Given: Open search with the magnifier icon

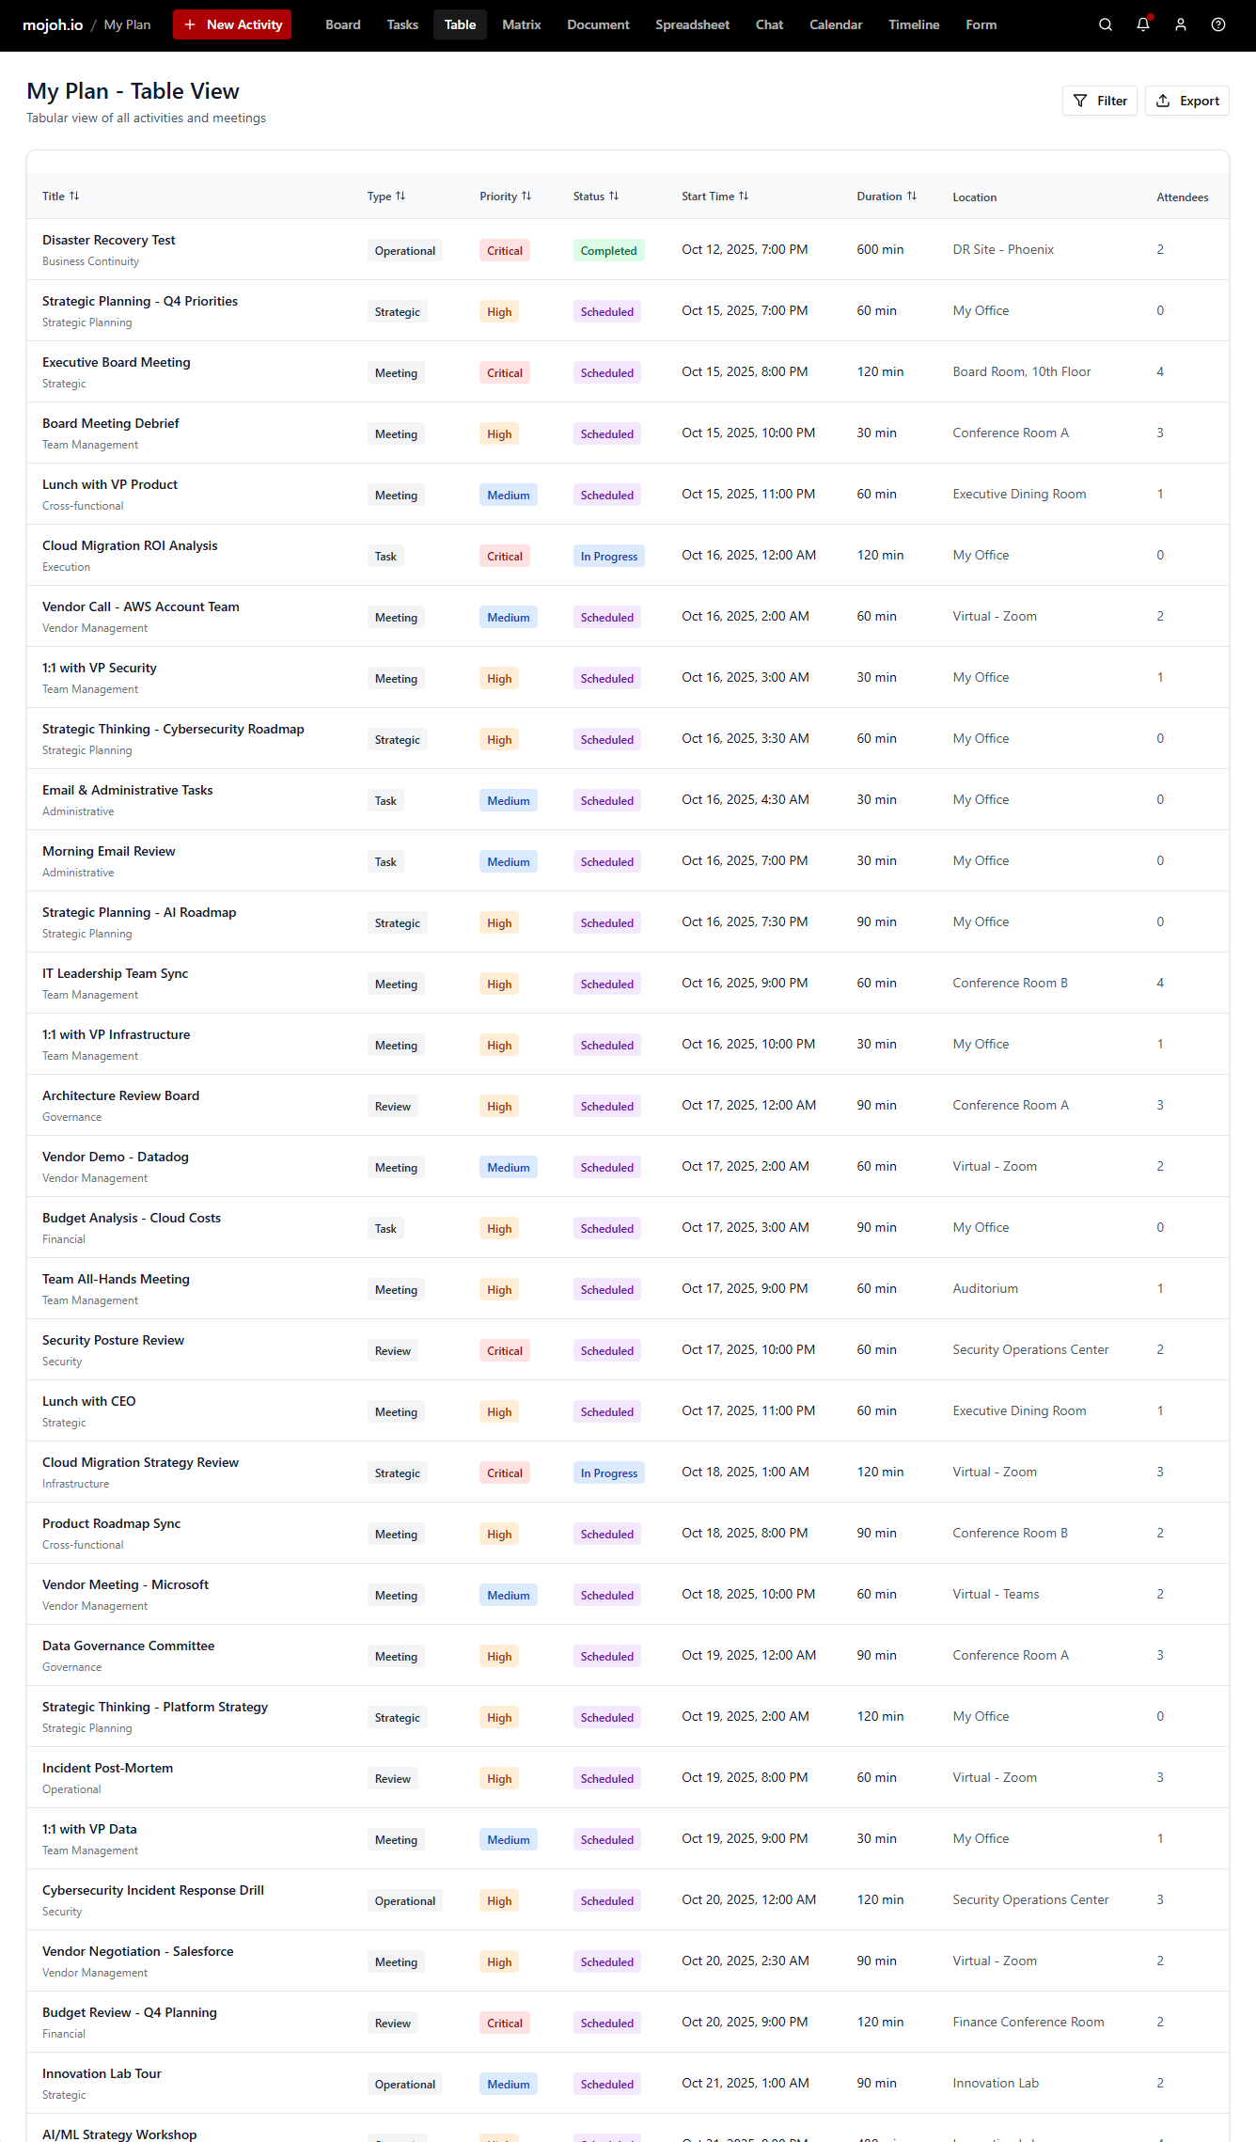Looking at the screenshot, I should click(x=1106, y=24).
